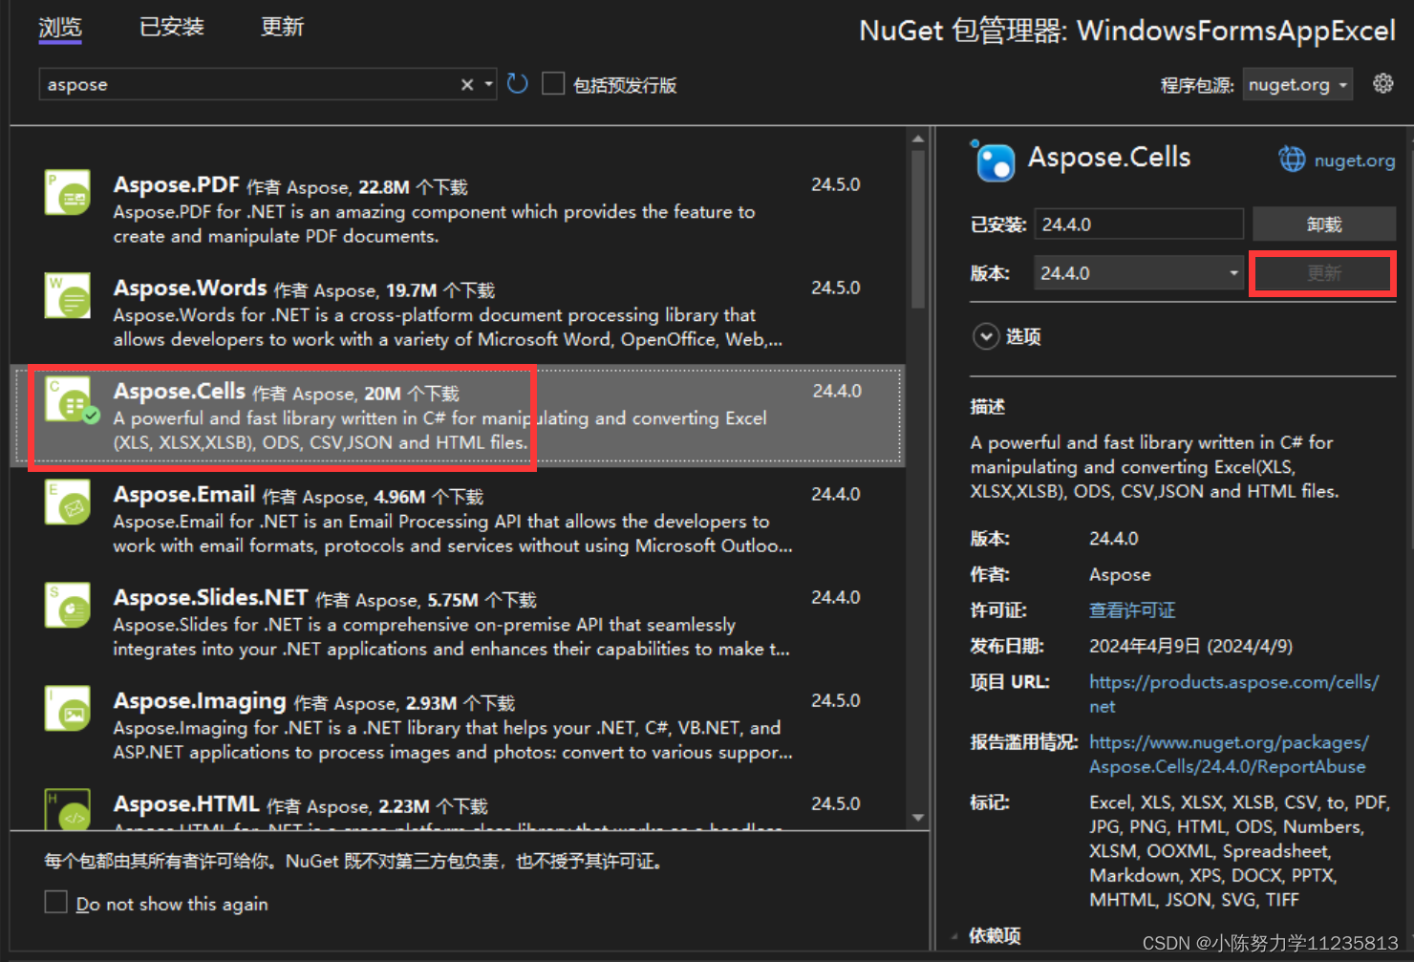
Task: Open the NuGet settings gear
Action: coord(1383,83)
